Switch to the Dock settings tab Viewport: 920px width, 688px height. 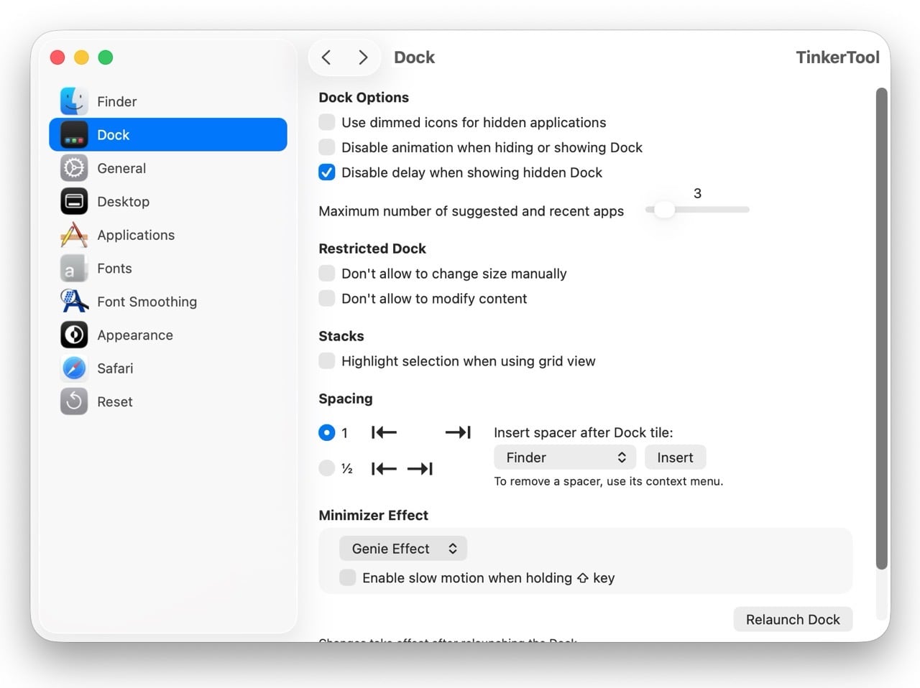(x=113, y=134)
